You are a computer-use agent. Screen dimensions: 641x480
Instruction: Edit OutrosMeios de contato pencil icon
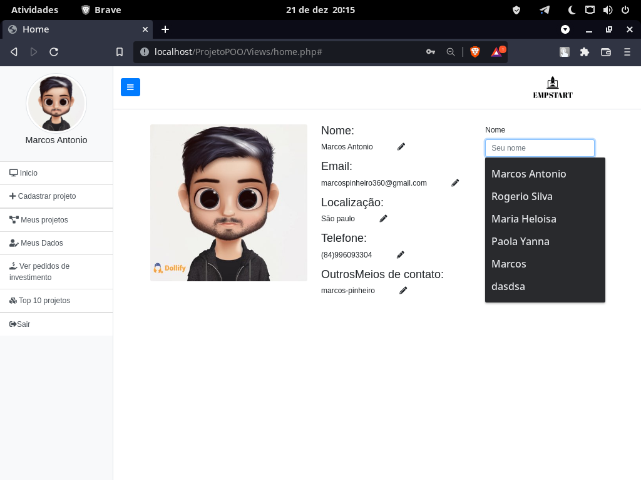point(403,290)
